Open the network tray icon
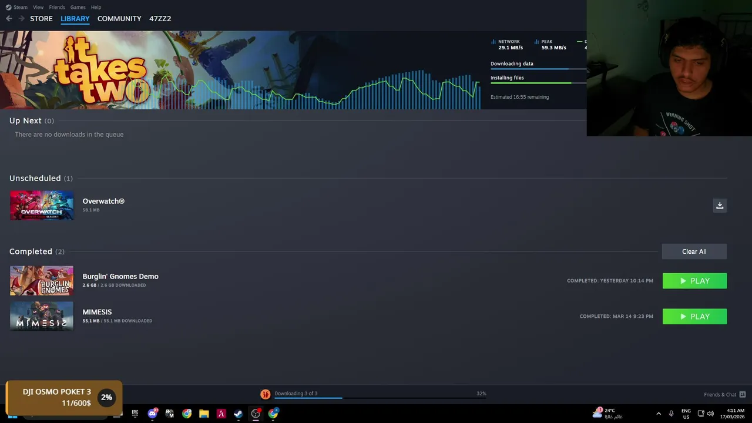 pos(701,414)
